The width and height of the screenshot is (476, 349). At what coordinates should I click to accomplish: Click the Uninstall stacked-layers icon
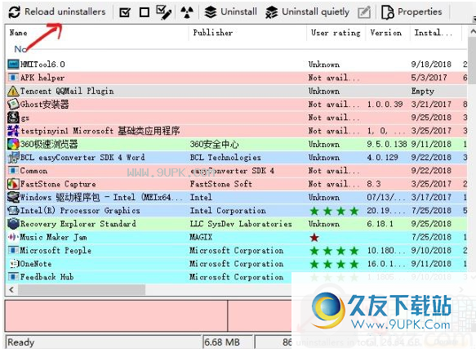pos(211,12)
